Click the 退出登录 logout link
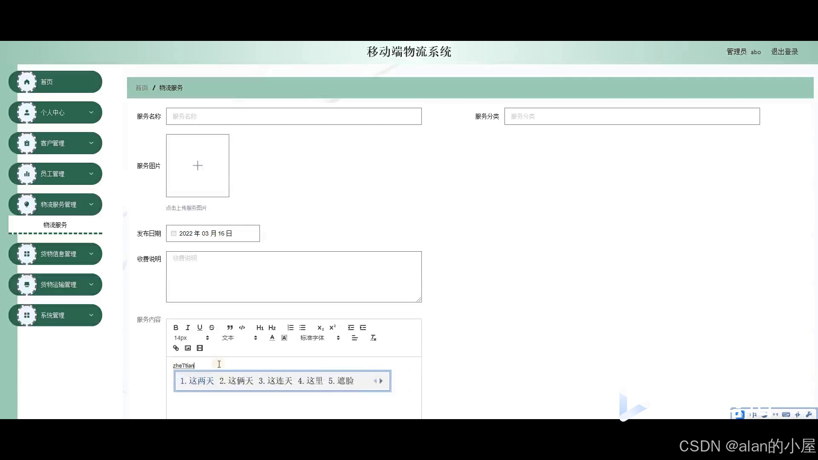 click(784, 52)
